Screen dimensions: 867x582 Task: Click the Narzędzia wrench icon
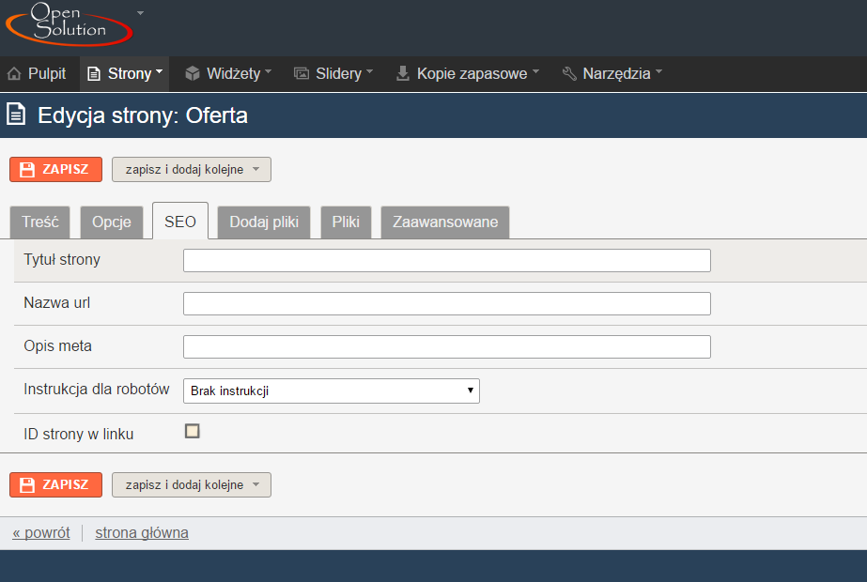tap(569, 73)
